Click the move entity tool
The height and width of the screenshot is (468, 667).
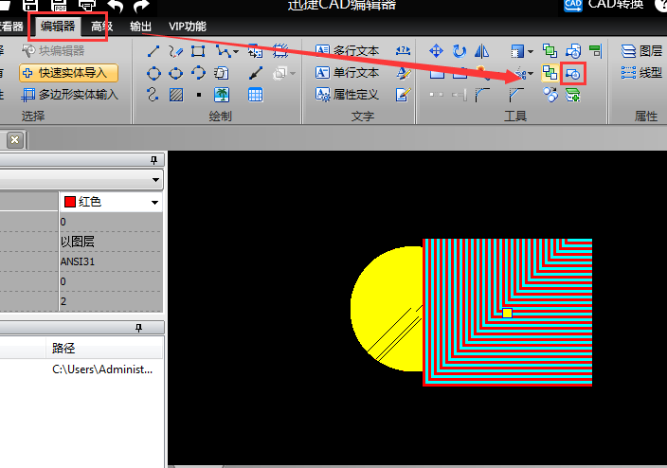[x=436, y=51]
